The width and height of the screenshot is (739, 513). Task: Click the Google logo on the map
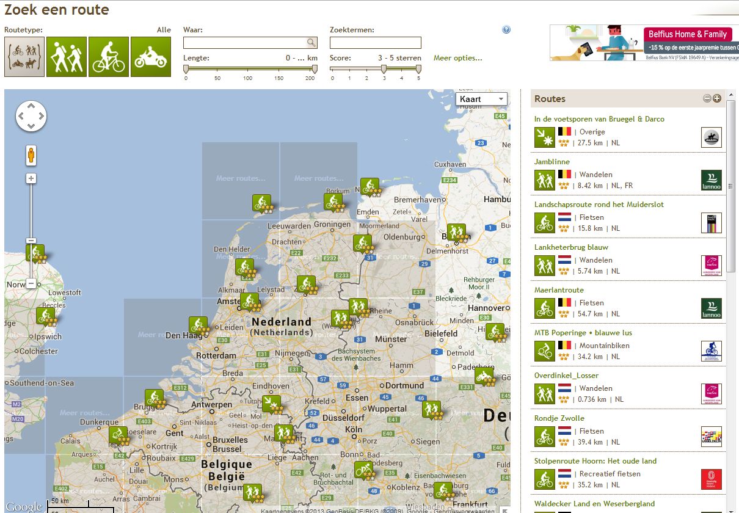pyautogui.click(x=24, y=506)
